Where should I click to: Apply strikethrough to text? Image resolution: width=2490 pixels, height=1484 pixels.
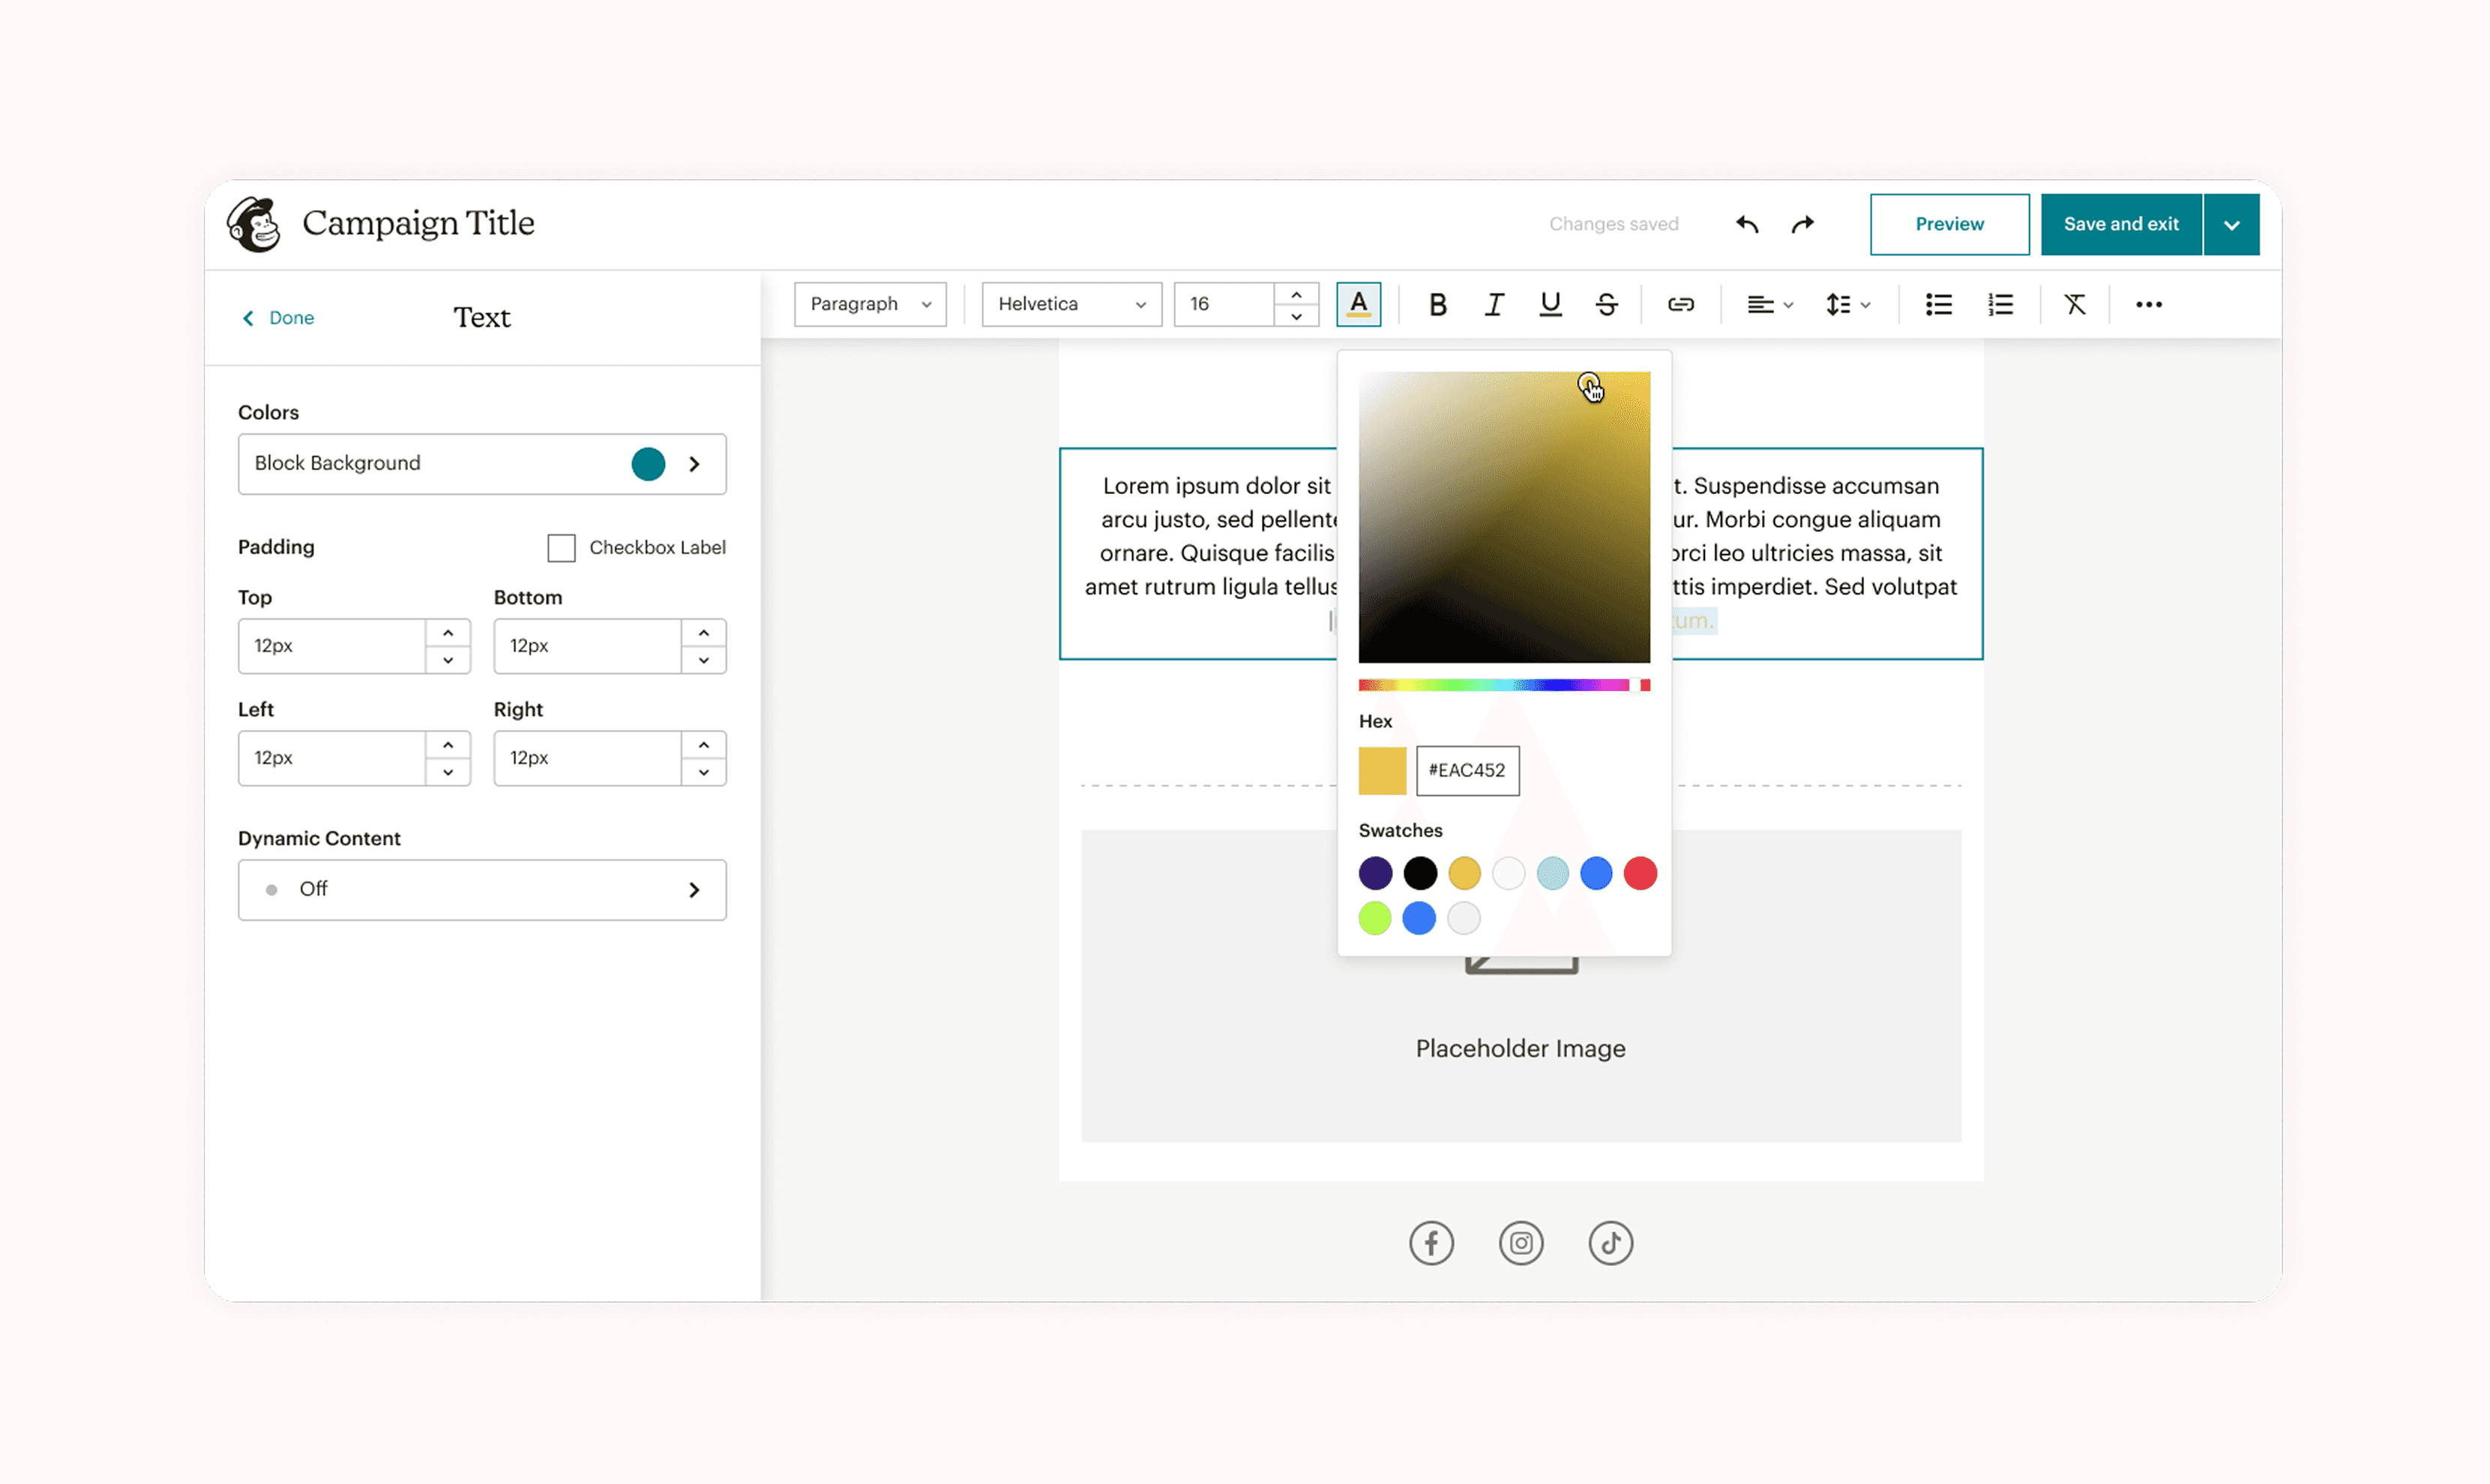(x=1606, y=305)
